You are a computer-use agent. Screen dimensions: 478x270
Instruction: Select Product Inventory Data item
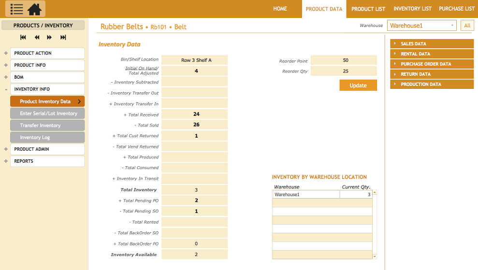(47, 101)
